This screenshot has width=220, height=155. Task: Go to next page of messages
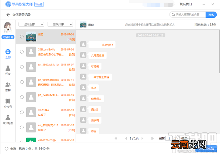142,138
